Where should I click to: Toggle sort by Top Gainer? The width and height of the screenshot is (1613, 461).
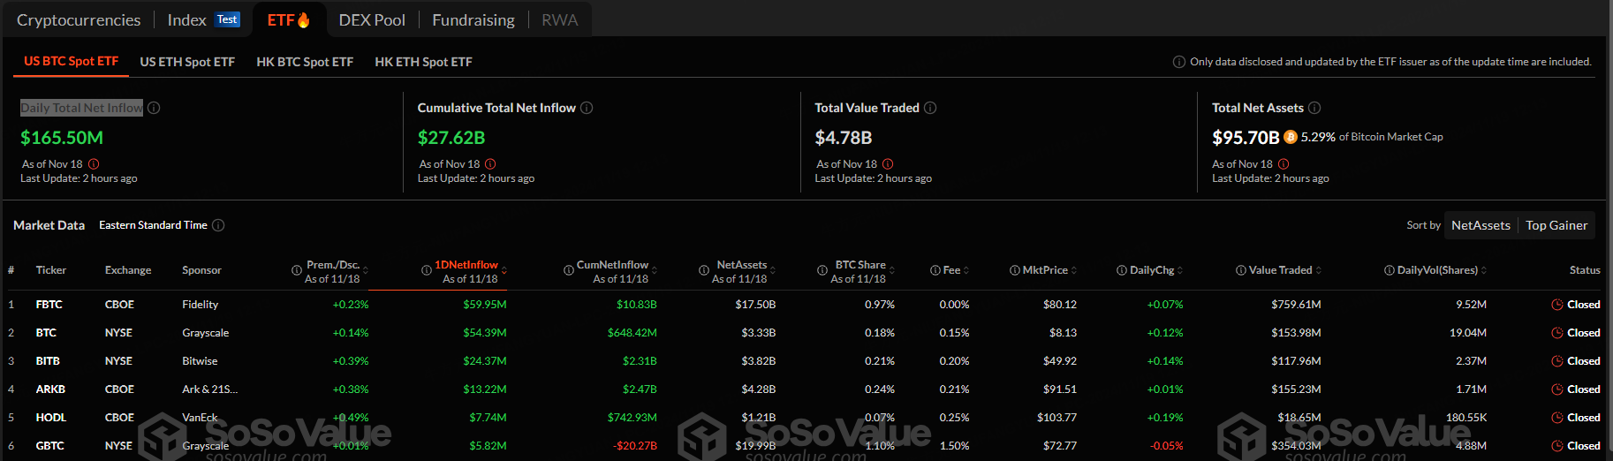[1556, 225]
